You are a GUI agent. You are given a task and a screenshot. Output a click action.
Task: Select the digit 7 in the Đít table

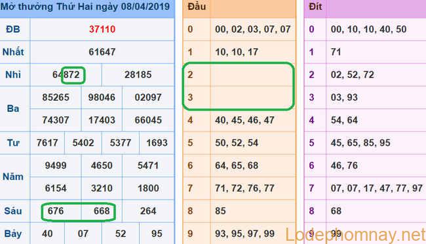(311, 188)
